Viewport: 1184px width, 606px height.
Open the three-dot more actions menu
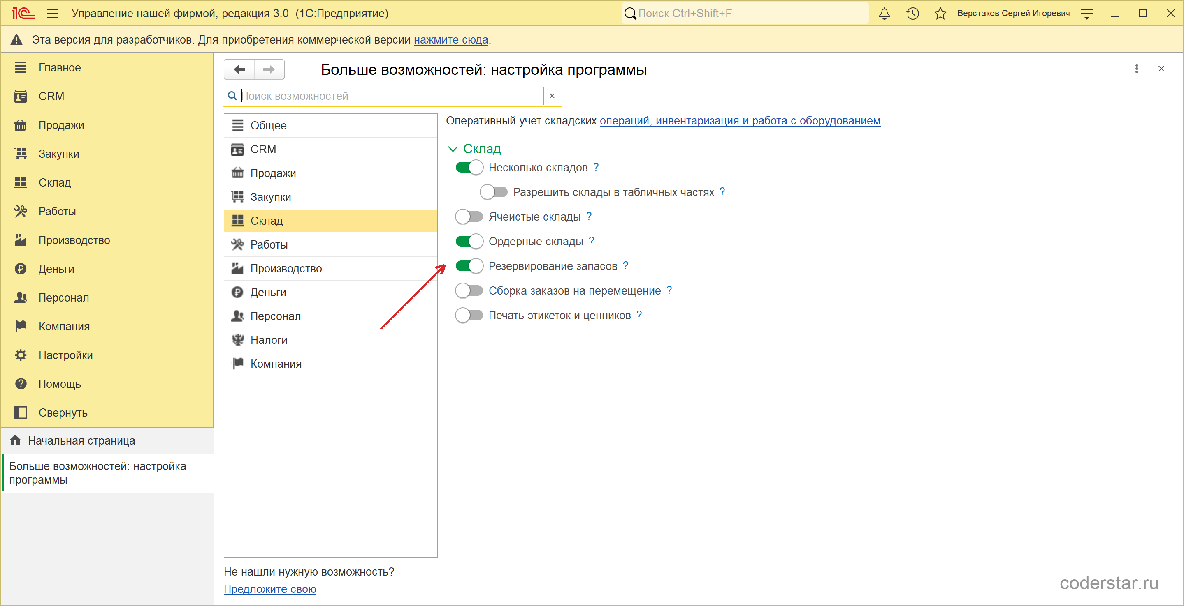click(1137, 69)
